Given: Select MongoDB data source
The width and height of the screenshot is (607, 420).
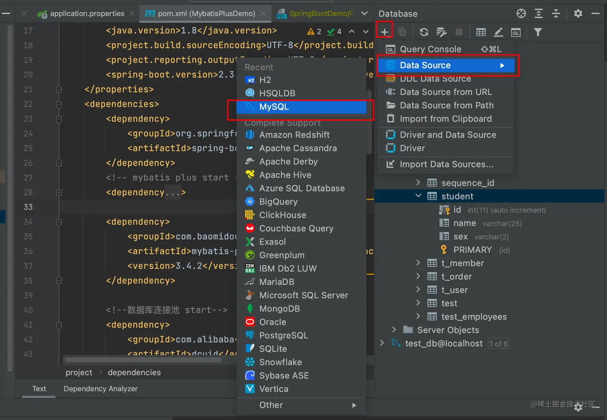Looking at the screenshot, I should (x=301, y=309).
